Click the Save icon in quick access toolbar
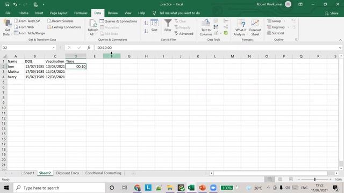 point(7,4)
